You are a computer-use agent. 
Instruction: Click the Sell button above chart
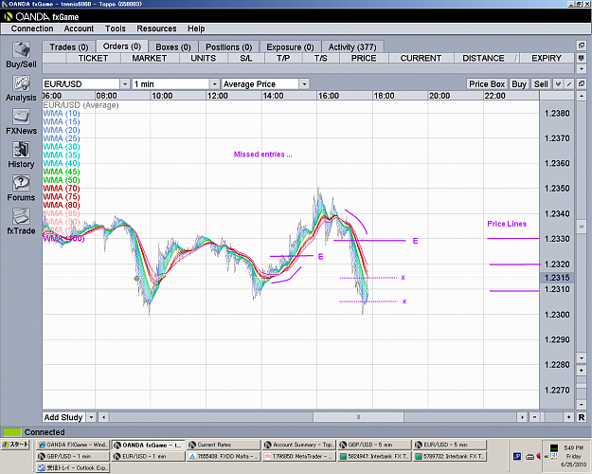[x=541, y=84]
